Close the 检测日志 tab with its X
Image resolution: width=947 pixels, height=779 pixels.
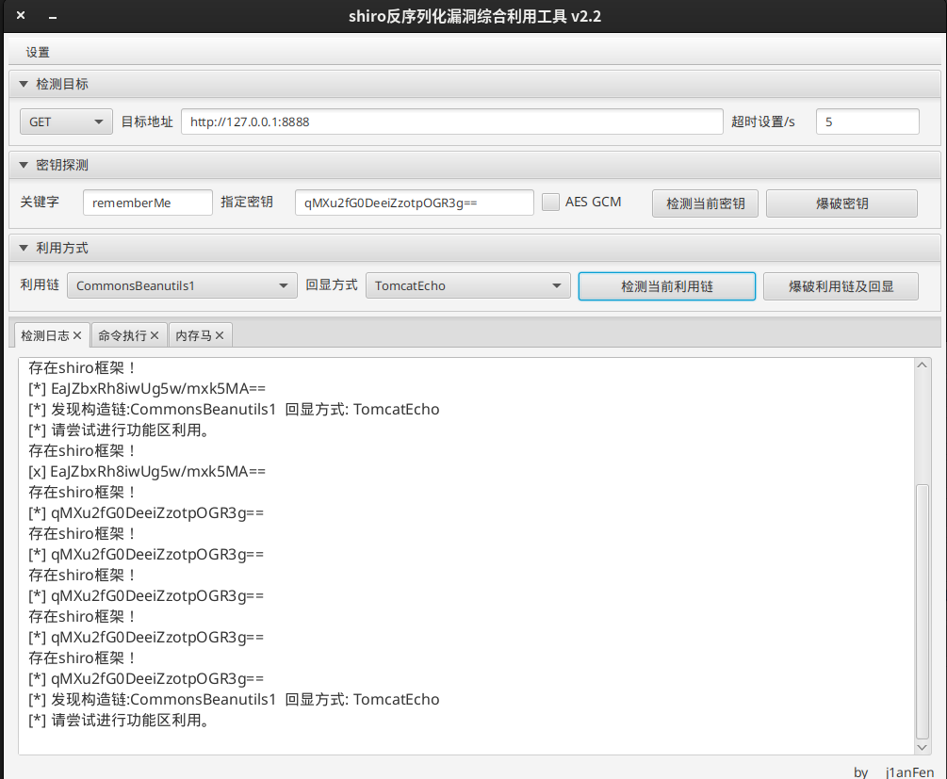pyautogui.click(x=77, y=335)
